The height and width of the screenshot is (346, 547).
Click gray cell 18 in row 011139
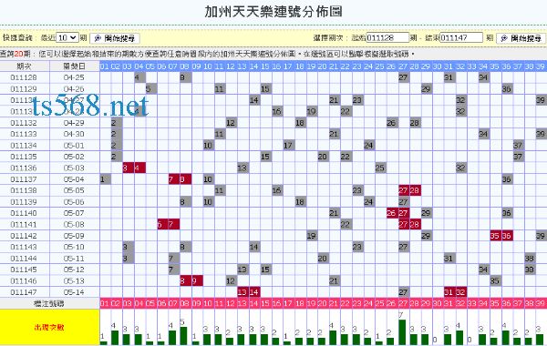[x=300, y=202]
